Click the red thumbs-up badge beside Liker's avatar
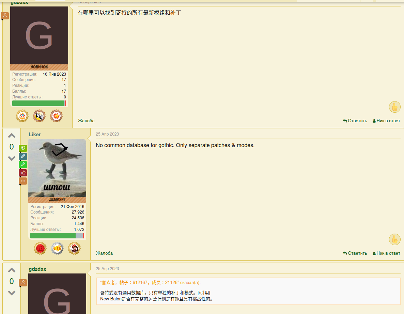Image resolution: width=404 pixels, height=314 pixels. [23, 173]
